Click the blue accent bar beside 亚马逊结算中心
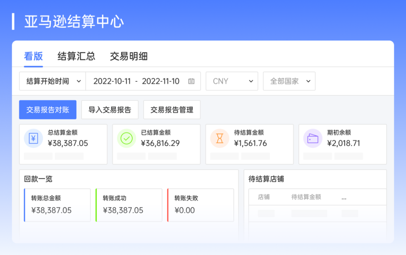Screen dimensions: 406x255 pyautogui.click(x=14, y=21)
